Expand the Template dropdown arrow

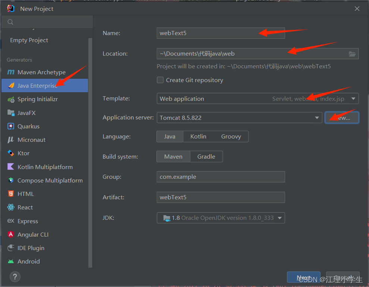353,99
